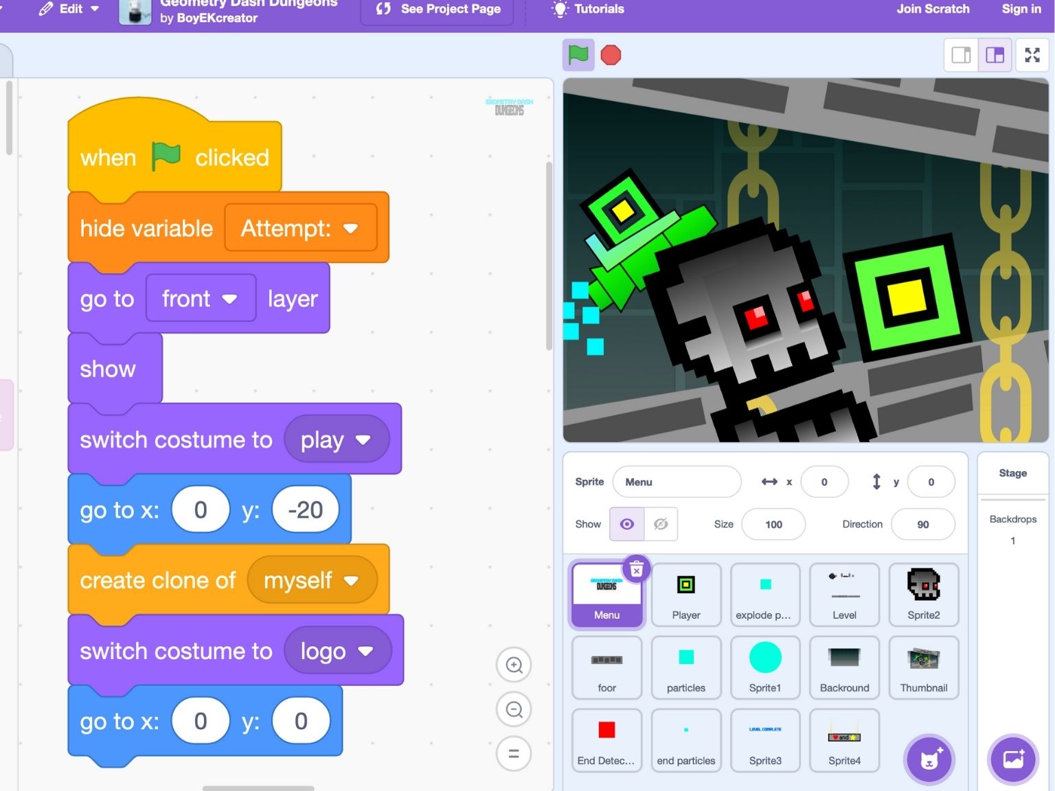Set sprite to shown with eye icon
1055x791 pixels.
click(627, 525)
